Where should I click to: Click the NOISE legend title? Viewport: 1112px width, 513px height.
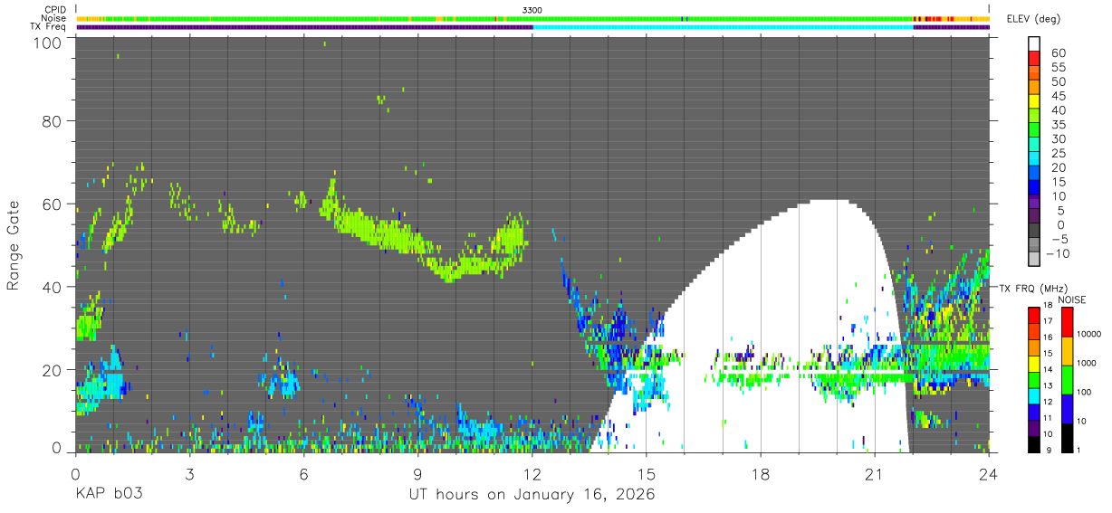click(x=1073, y=299)
